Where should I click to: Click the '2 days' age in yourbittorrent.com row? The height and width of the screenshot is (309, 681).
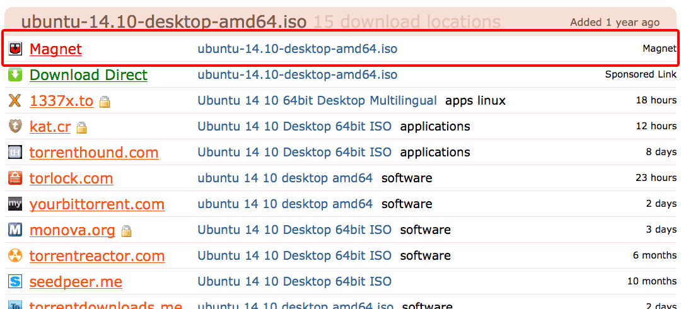coord(661,204)
